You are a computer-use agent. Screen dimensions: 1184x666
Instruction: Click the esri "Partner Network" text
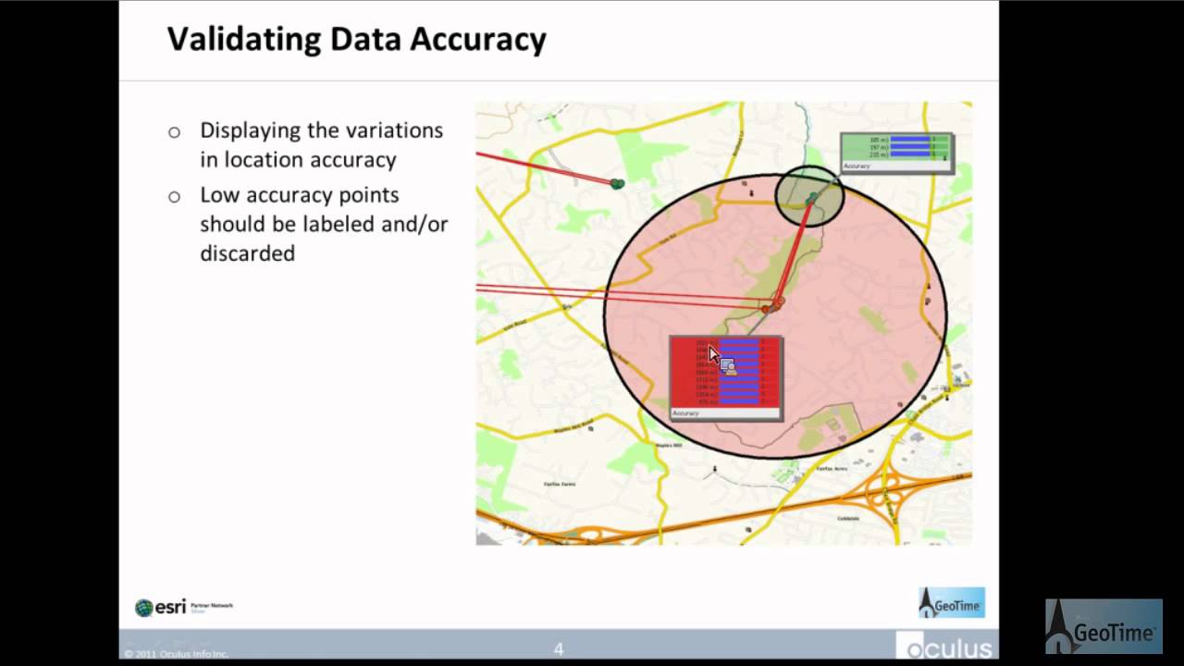(x=212, y=605)
